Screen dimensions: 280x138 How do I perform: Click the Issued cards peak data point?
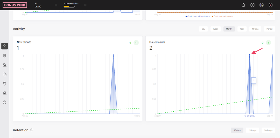point(249,54)
